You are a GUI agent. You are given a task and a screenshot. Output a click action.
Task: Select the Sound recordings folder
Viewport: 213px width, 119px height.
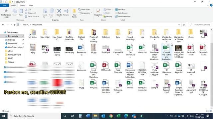[130, 35]
